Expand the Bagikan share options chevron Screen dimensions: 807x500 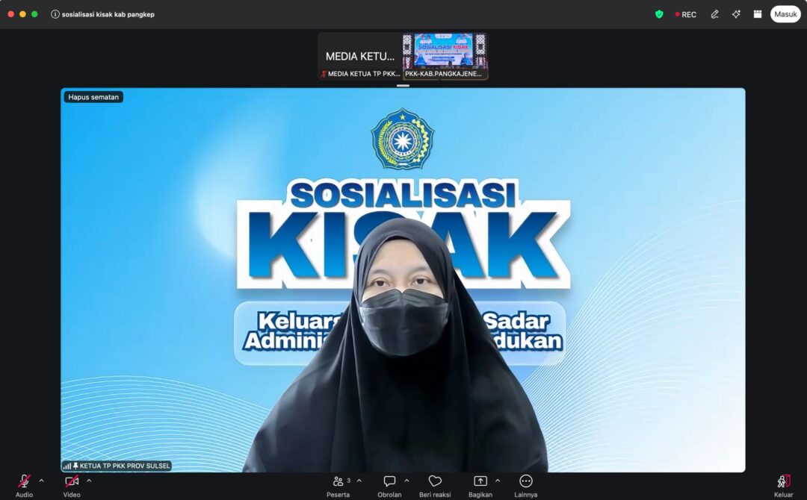pyautogui.click(x=498, y=481)
